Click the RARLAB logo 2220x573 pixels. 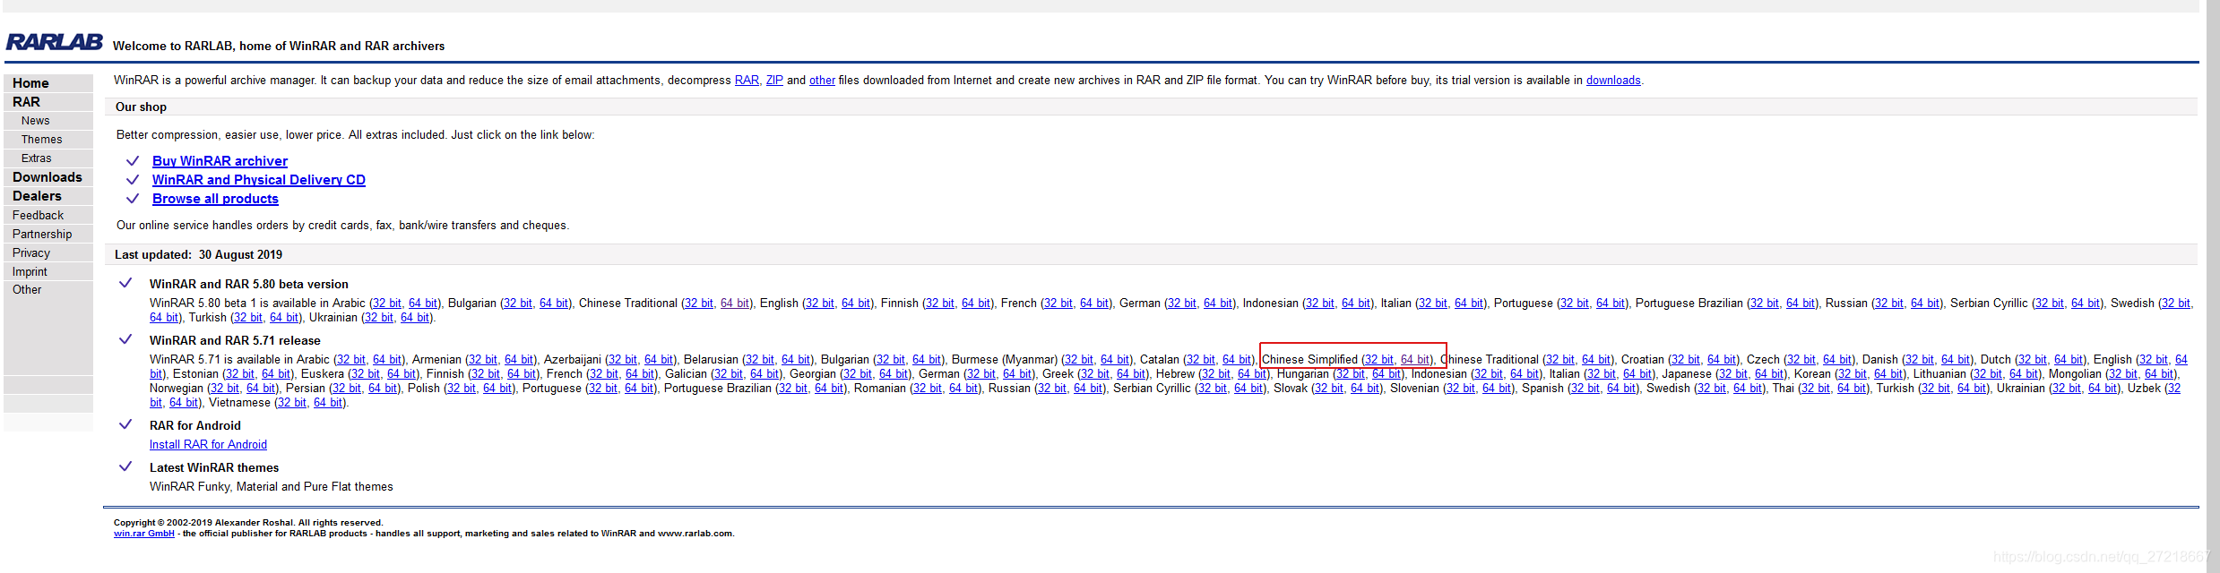(54, 42)
